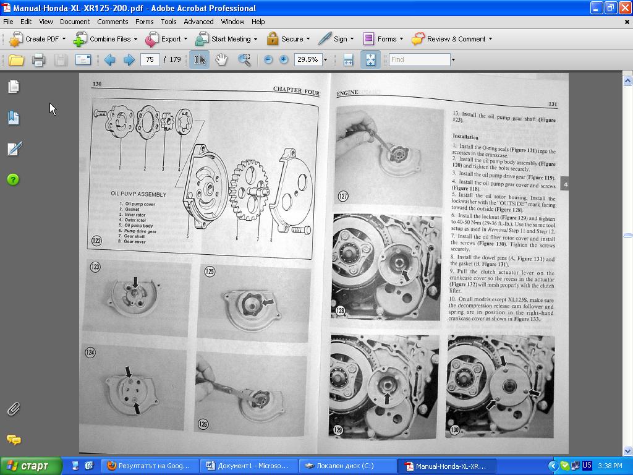Open the Signatures panel icon

point(14,148)
